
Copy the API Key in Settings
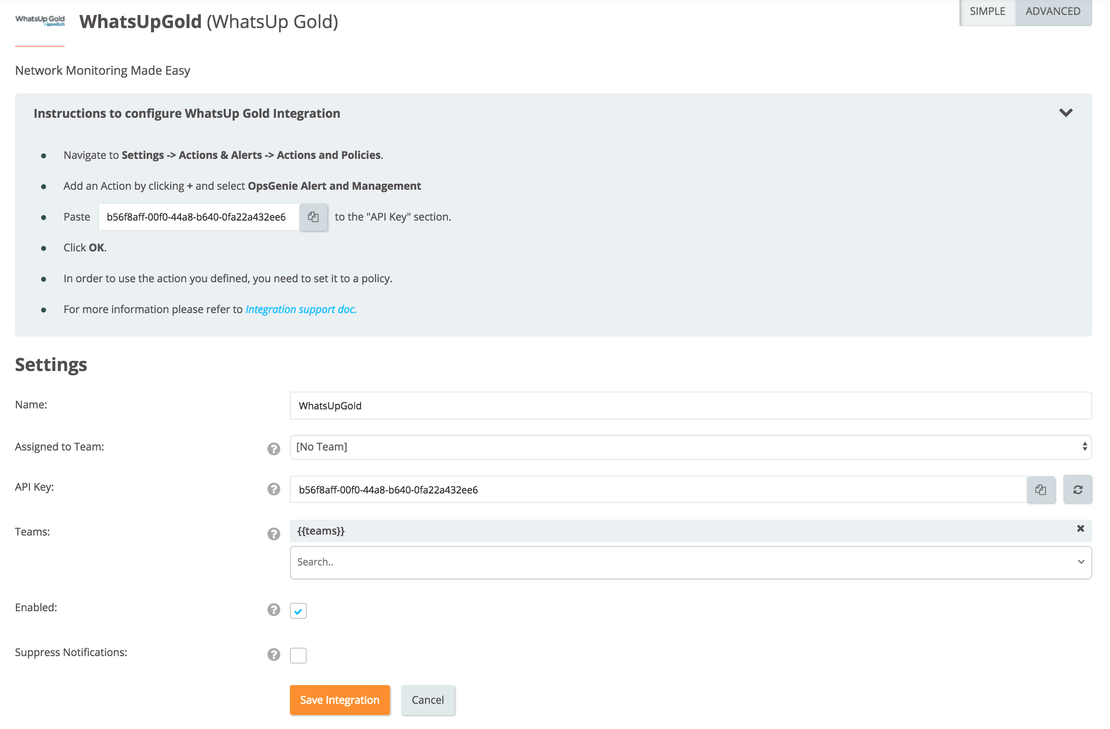(1040, 489)
